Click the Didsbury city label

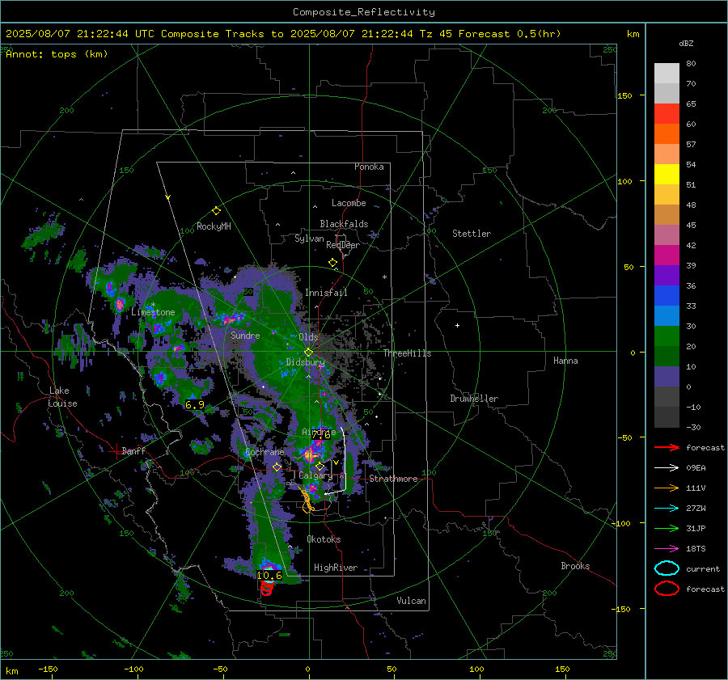tap(306, 362)
